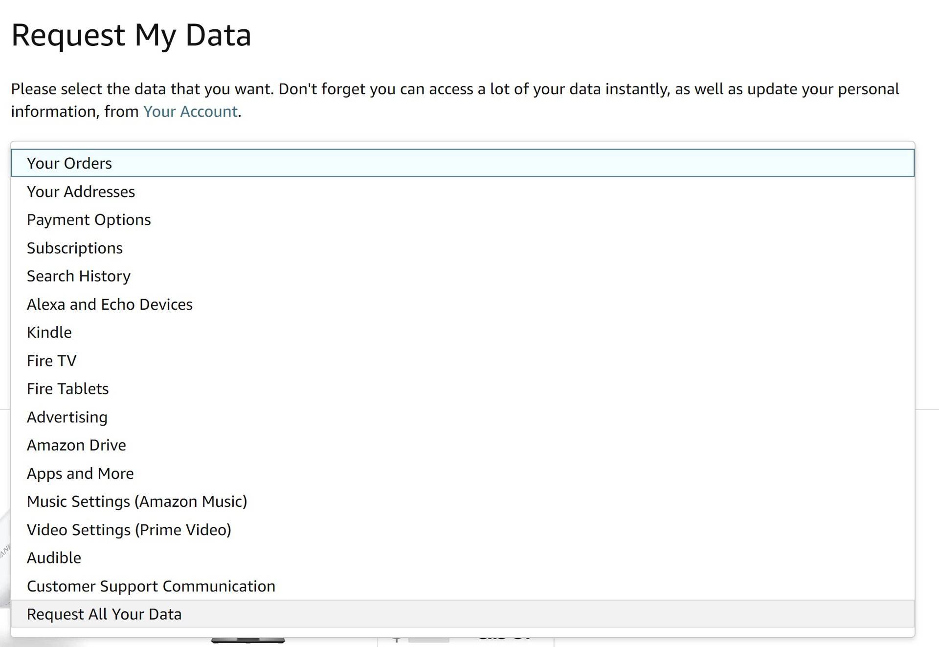939x647 pixels.
Task: Select 'Music Settings (Amazon Music)' option
Action: (462, 501)
